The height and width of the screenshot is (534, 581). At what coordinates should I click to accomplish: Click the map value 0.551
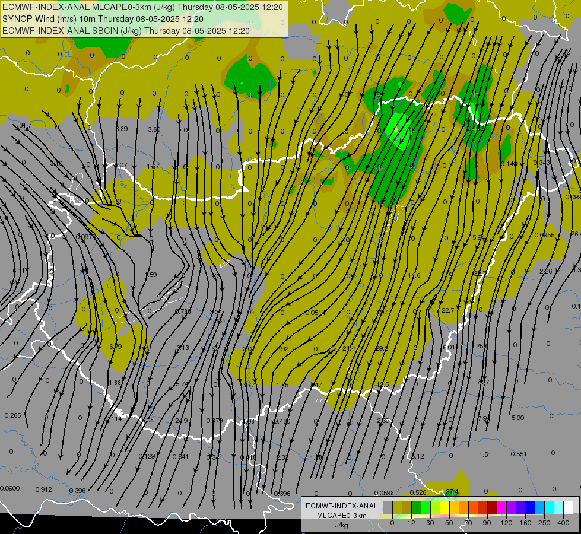[x=519, y=454]
